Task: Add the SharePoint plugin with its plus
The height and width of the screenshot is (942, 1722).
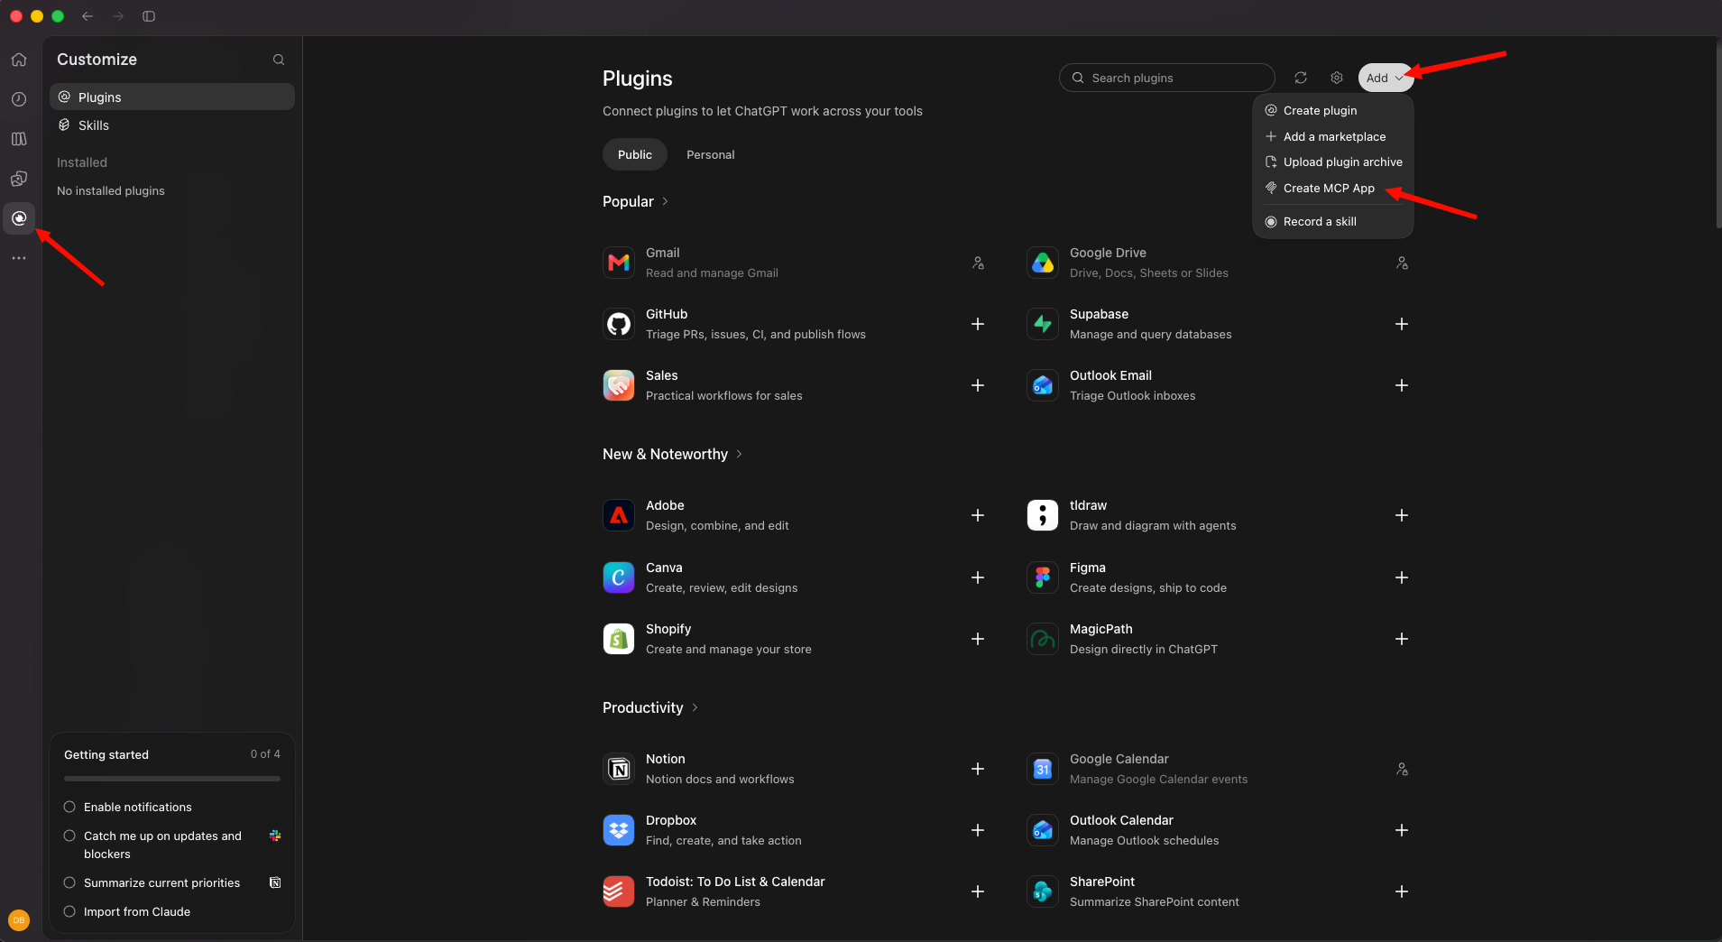Action: coord(1402,891)
